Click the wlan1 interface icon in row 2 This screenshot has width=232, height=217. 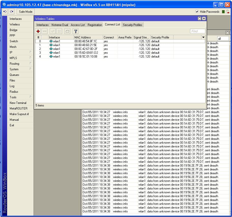click(x=51, y=49)
